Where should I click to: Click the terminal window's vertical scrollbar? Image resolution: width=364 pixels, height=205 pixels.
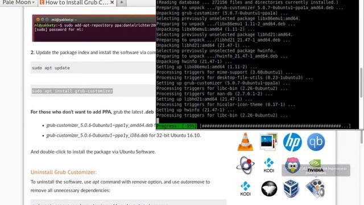click(x=361, y=83)
